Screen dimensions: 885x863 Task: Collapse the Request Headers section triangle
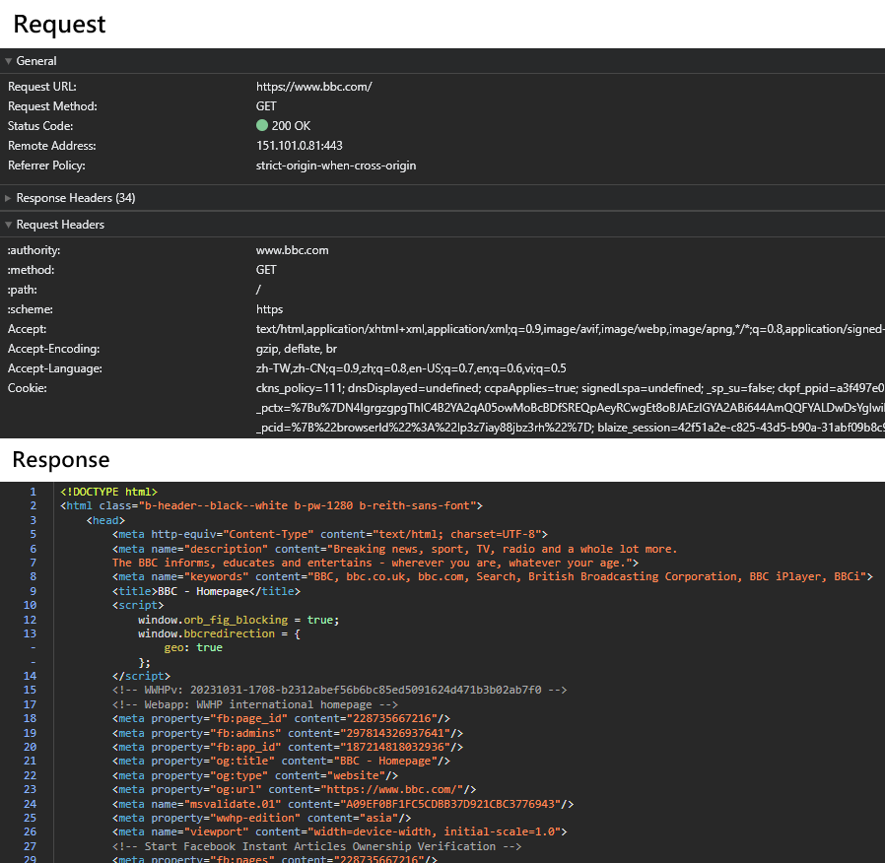point(9,225)
